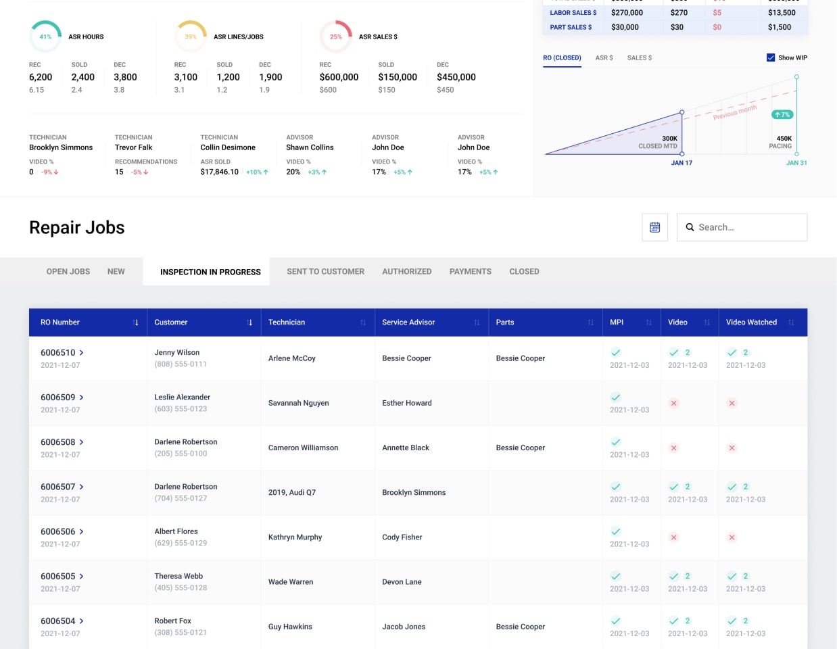This screenshot has height=649, width=837.
Task: Click advisor Shawn Collins card
Action: [310, 155]
